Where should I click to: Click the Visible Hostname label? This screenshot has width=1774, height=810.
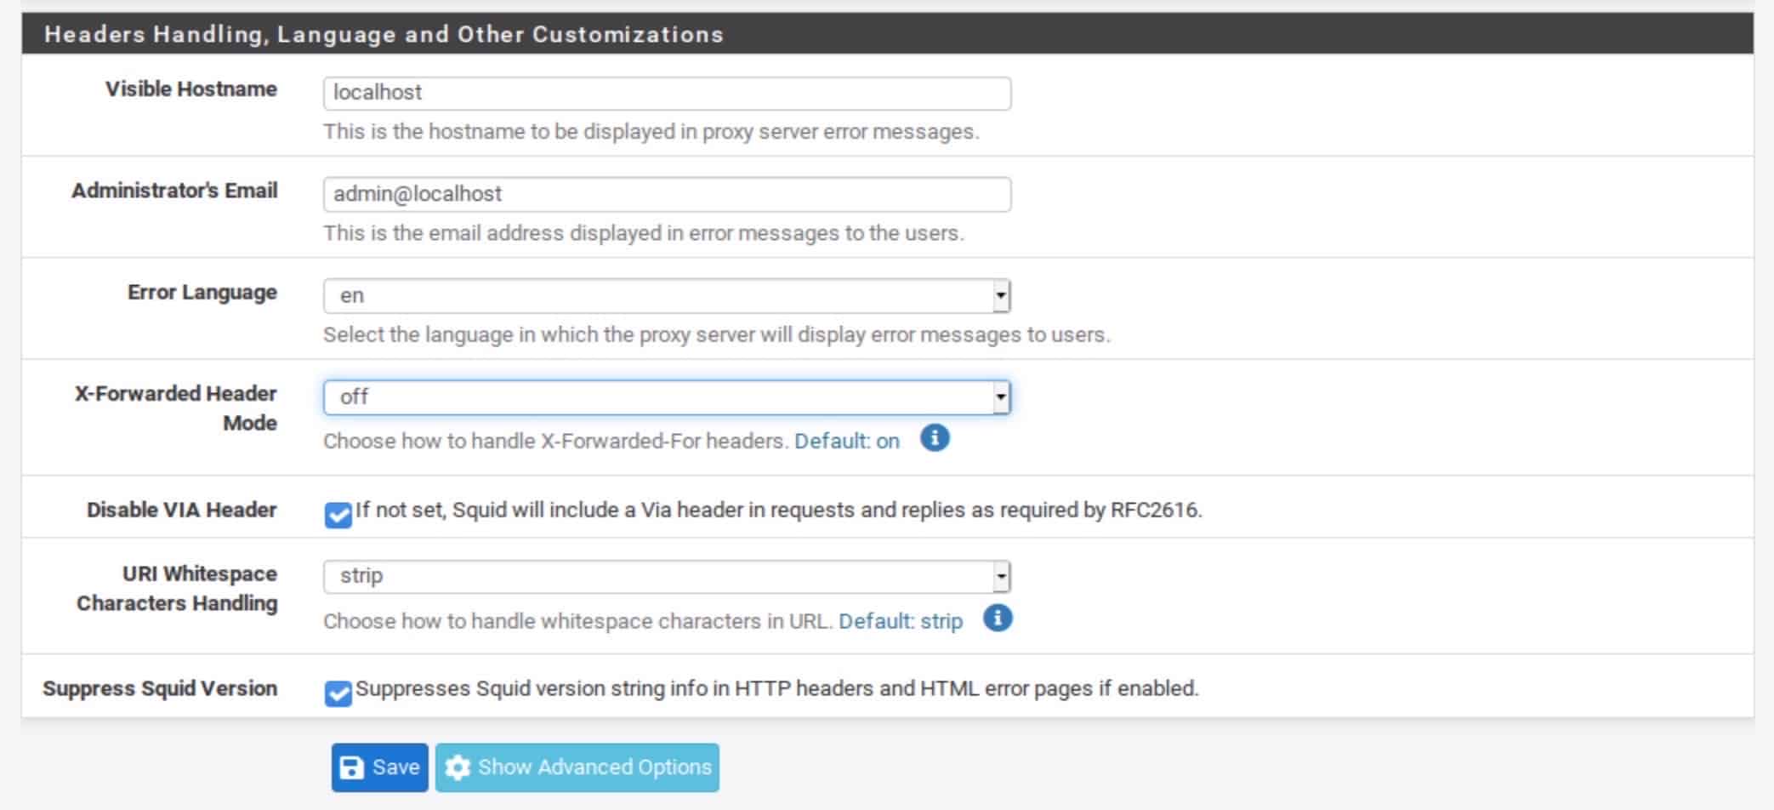pyautogui.click(x=191, y=88)
